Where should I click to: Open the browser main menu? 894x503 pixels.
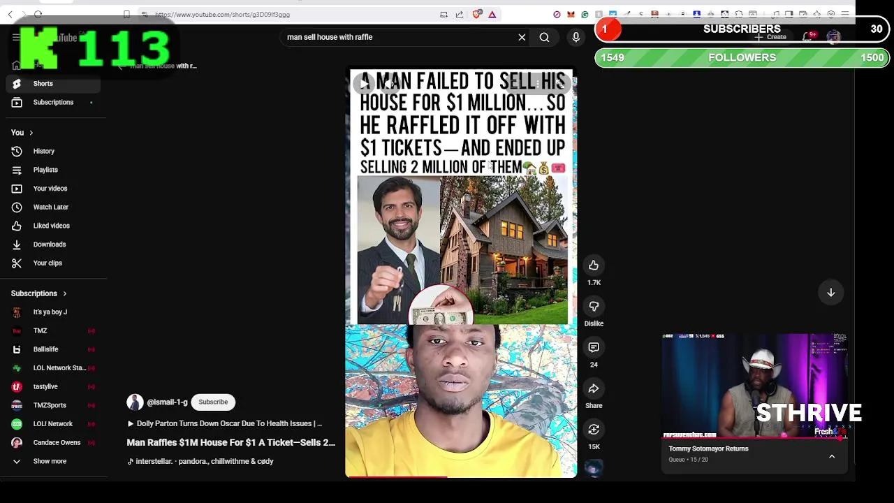coord(845,14)
